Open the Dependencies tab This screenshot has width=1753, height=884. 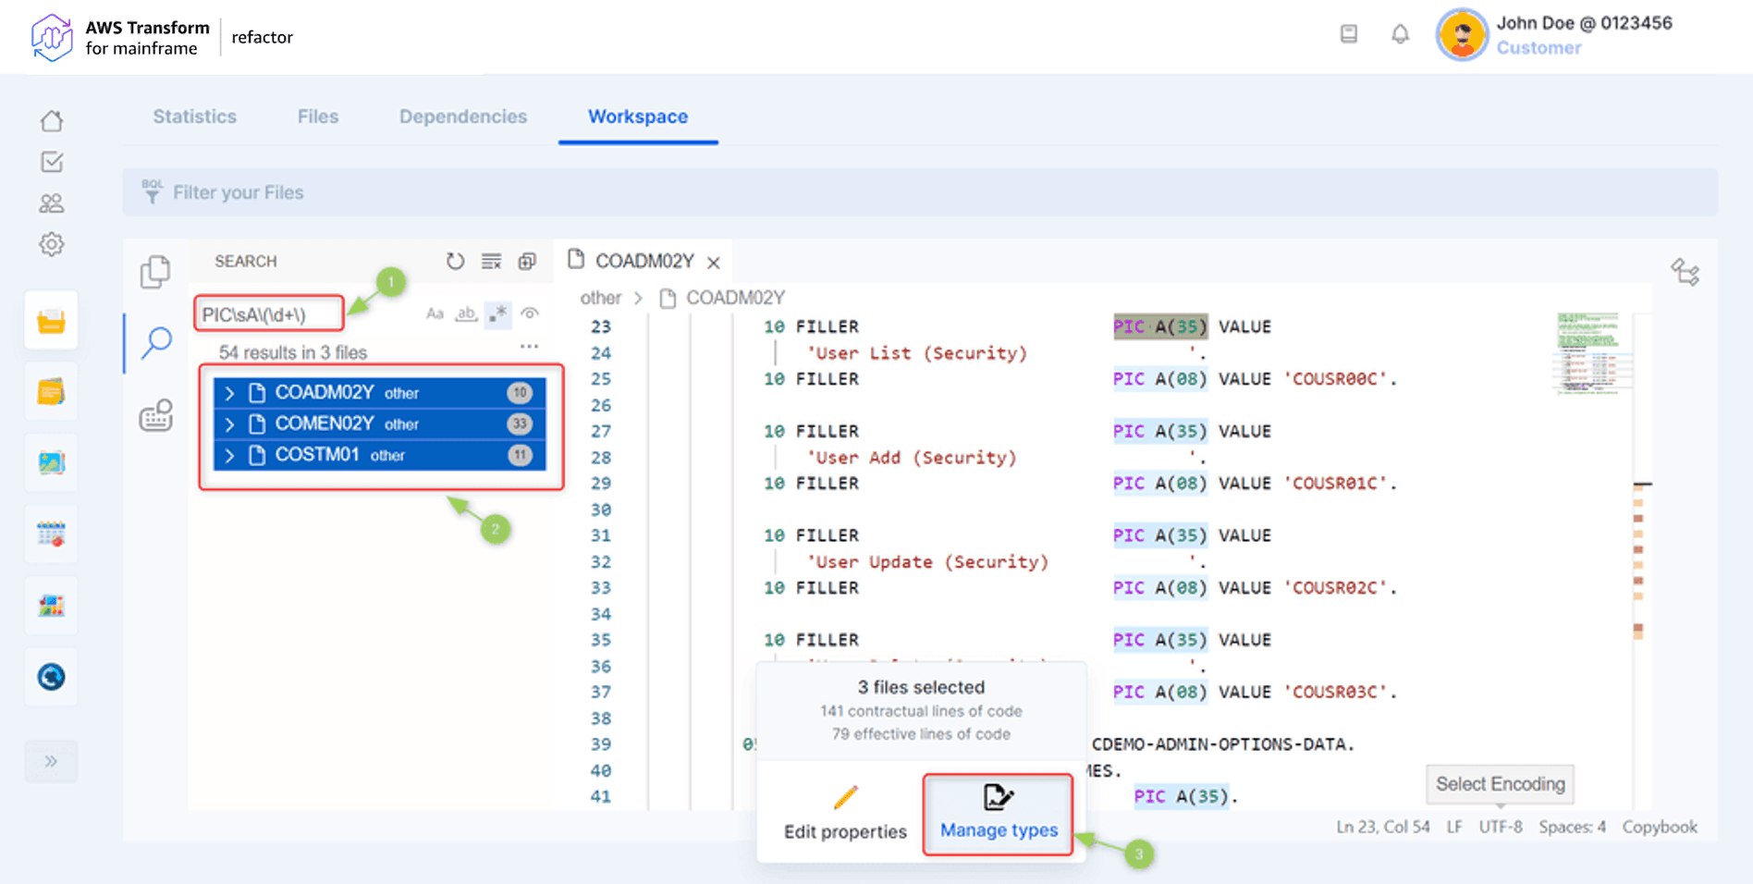[x=462, y=117]
